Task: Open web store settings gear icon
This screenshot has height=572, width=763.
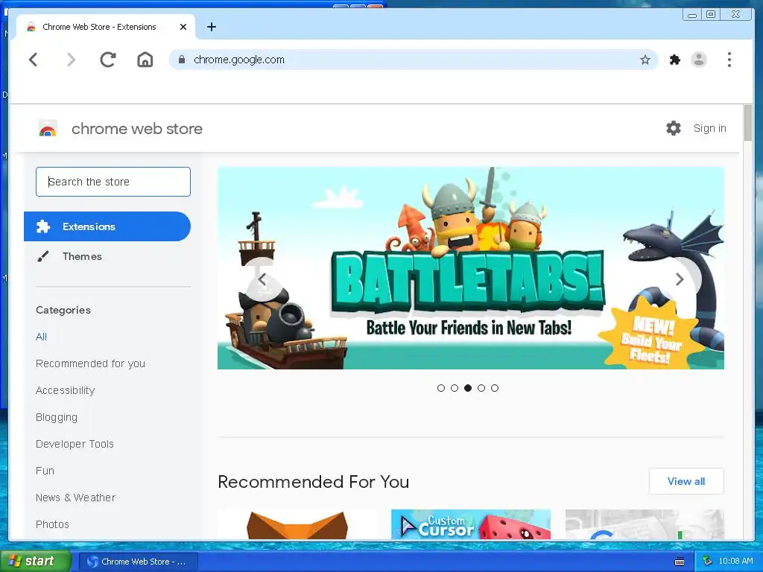Action: click(x=674, y=128)
